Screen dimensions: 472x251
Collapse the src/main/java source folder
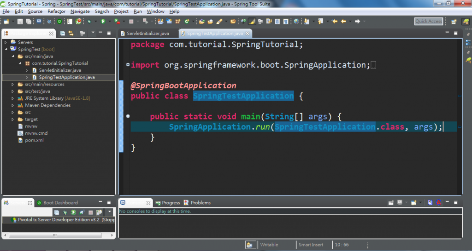click(13, 56)
